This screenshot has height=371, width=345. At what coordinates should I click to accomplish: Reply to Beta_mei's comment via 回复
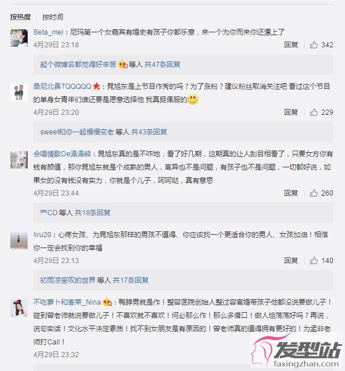(x=291, y=44)
